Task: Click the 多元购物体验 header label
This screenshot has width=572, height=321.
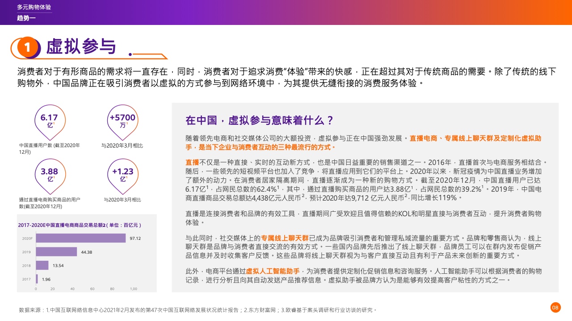Action: pyautogui.click(x=34, y=8)
